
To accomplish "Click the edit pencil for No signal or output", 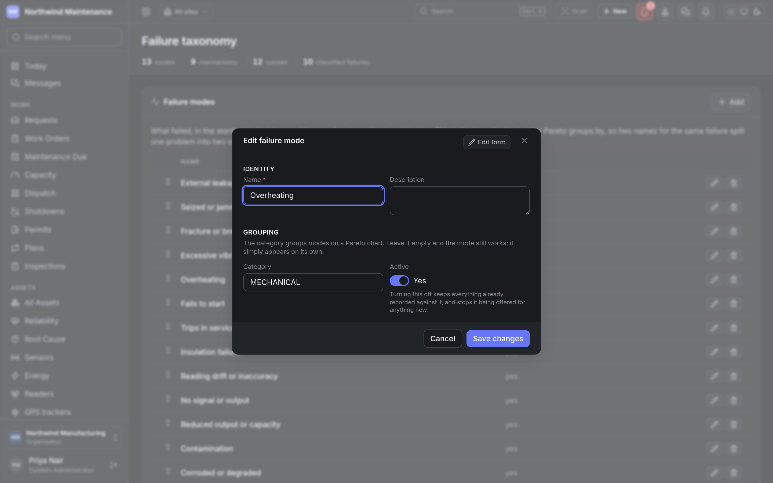I will click(714, 400).
